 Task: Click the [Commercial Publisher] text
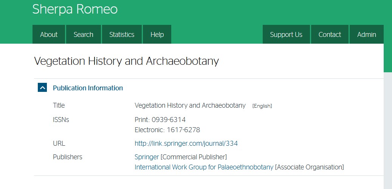click(194, 157)
